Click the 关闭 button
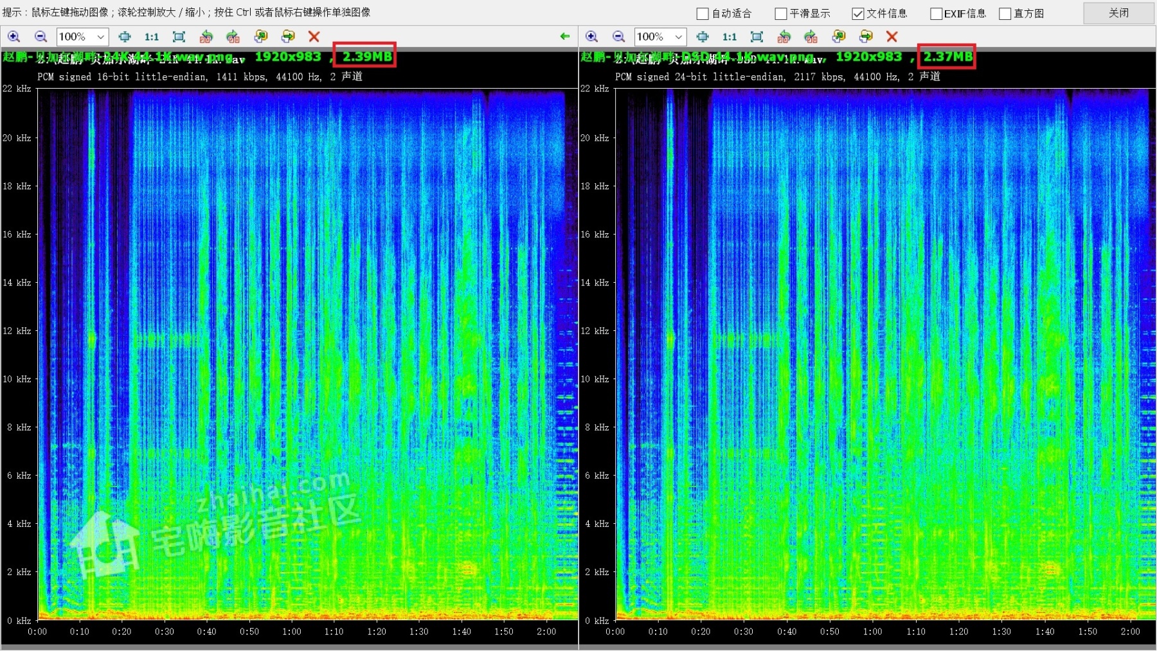The height and width of the screenshot is (651, 1157). [x=1118, y=13]
